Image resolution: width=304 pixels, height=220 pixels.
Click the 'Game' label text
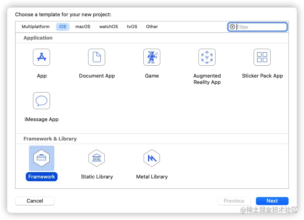pos(152,76)
